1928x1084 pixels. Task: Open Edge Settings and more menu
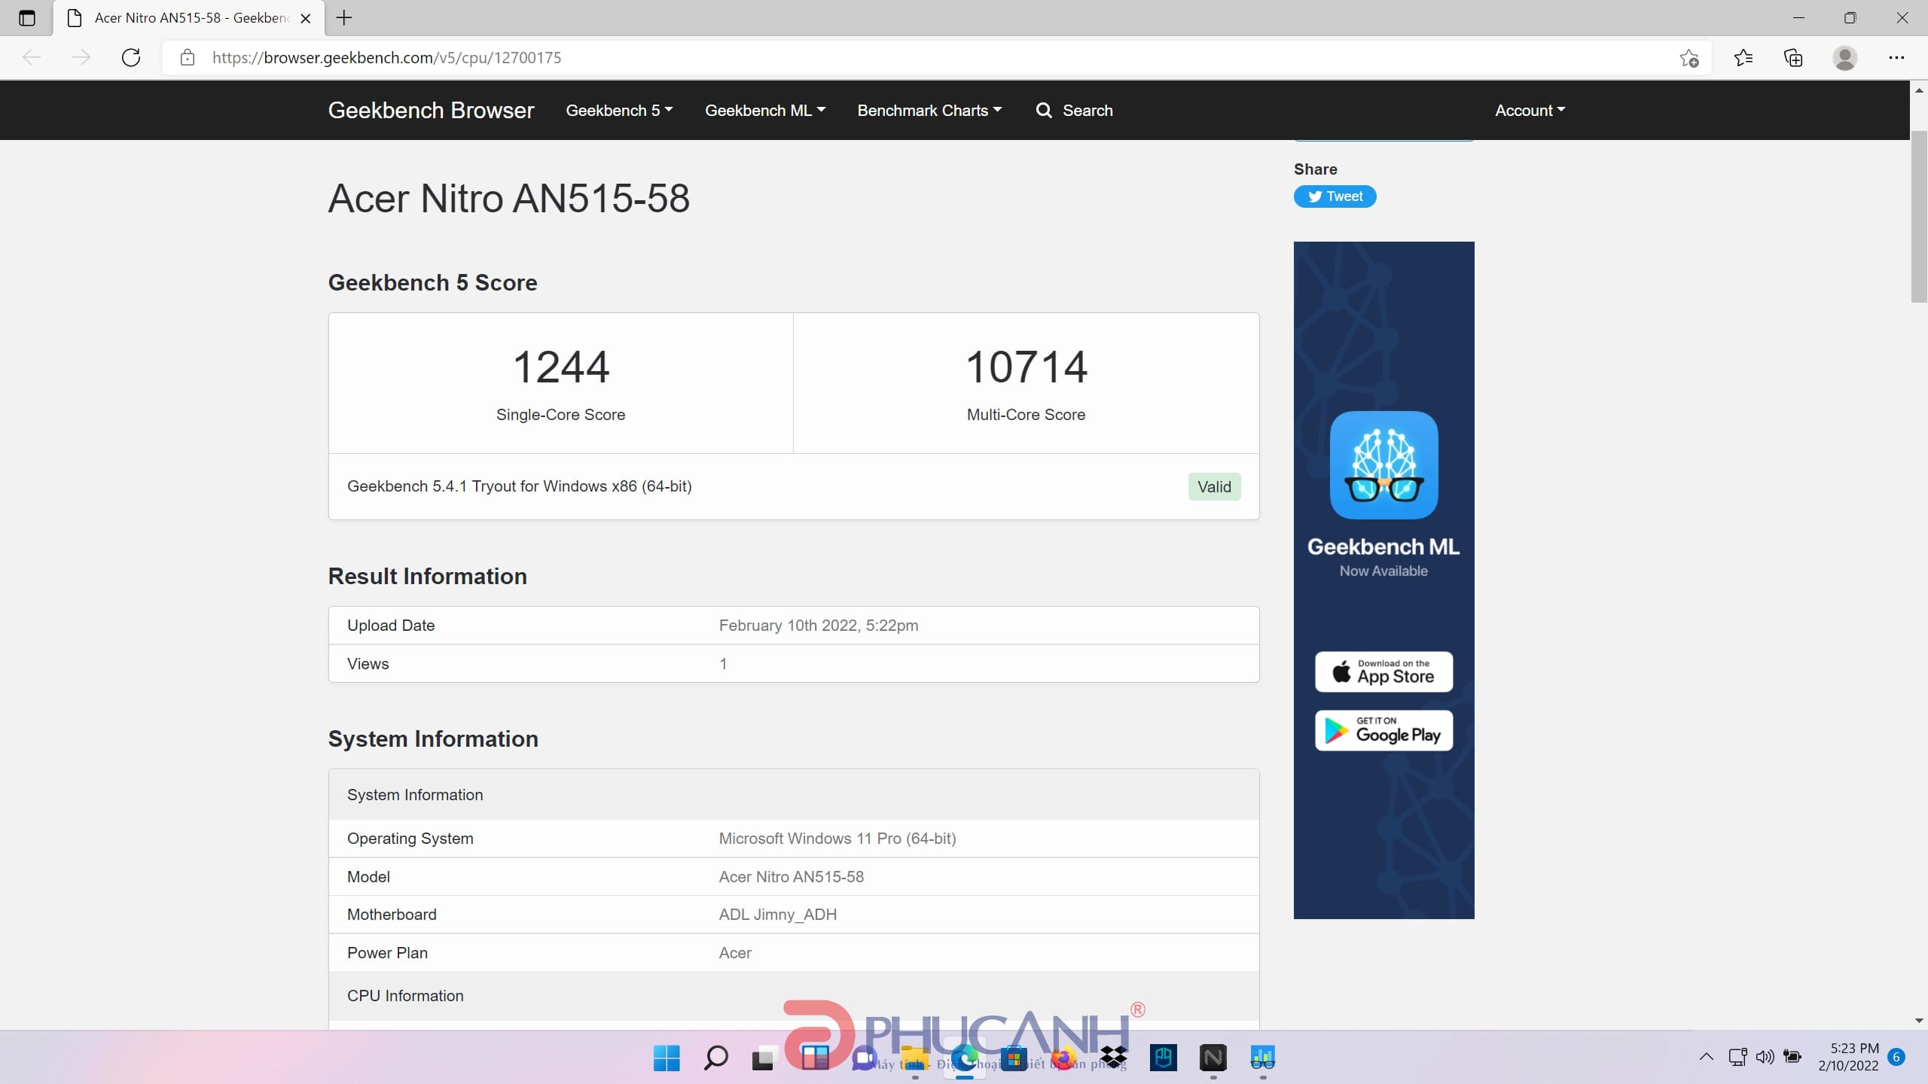click(x=1896, y=58)
